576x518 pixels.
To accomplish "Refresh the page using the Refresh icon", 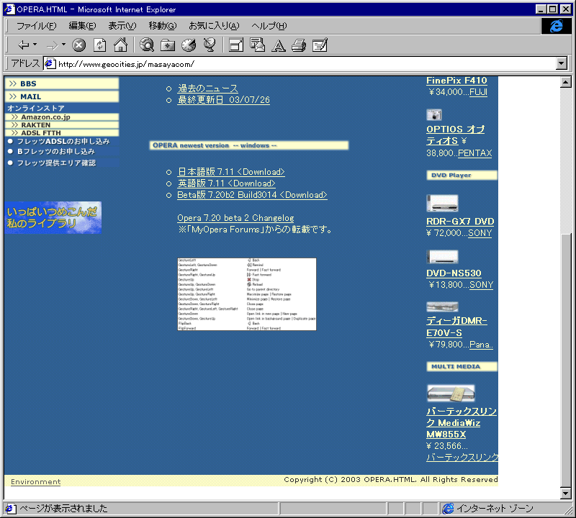I will (99, 45).
